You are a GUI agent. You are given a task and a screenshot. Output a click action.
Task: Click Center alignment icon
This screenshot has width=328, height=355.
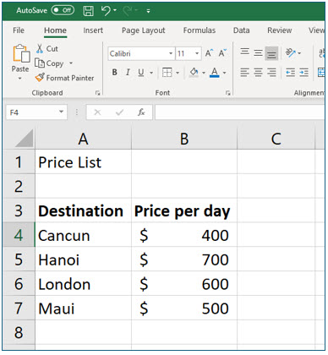258,73
